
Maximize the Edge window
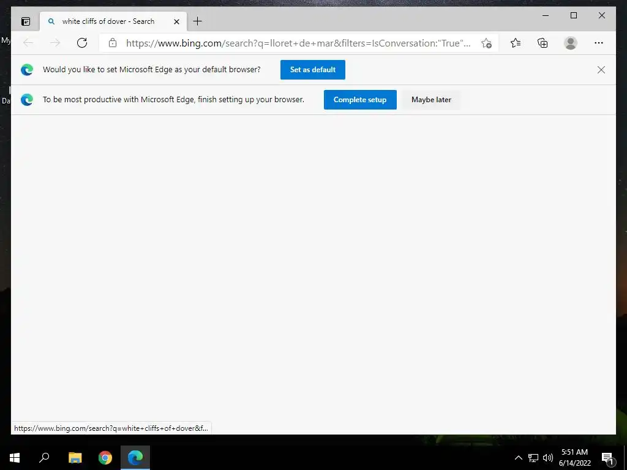573,15
